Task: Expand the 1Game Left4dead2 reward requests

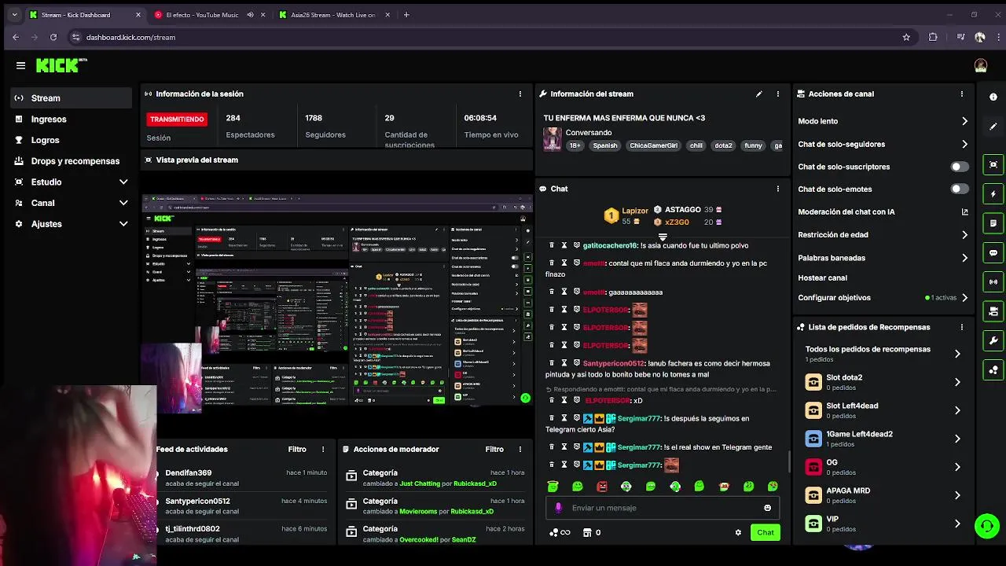Action: pyautogui.click(x=957, y=439)
